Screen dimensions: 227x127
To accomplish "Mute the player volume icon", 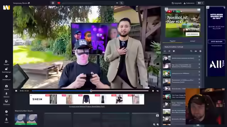I will (x=157, y=91).
